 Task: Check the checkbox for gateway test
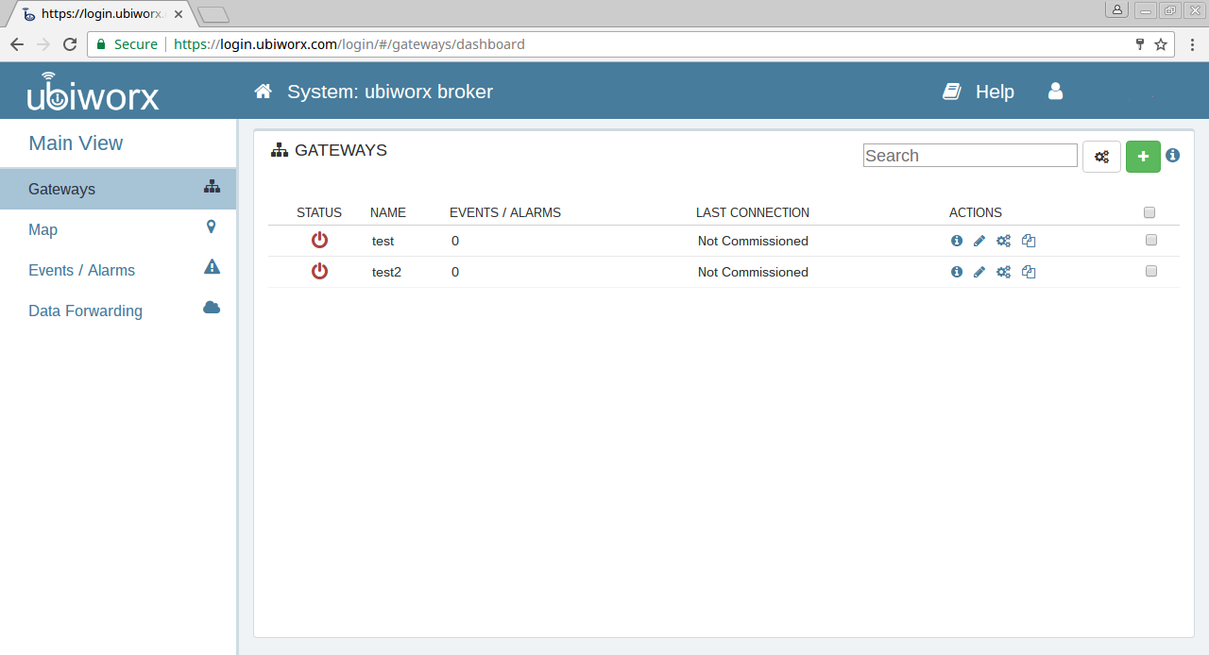coord(1150,241)
